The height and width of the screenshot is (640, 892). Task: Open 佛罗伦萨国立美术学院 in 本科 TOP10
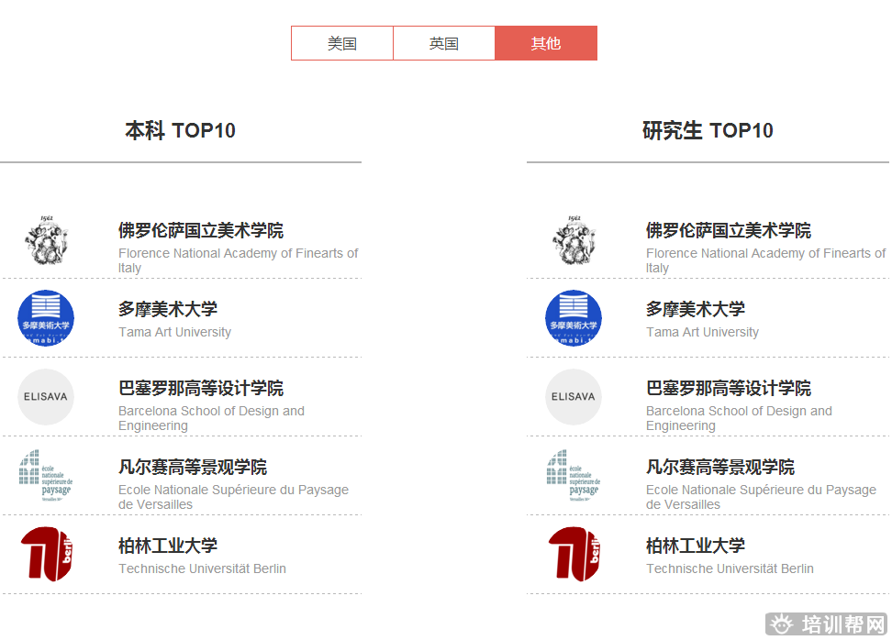[201, 230]
